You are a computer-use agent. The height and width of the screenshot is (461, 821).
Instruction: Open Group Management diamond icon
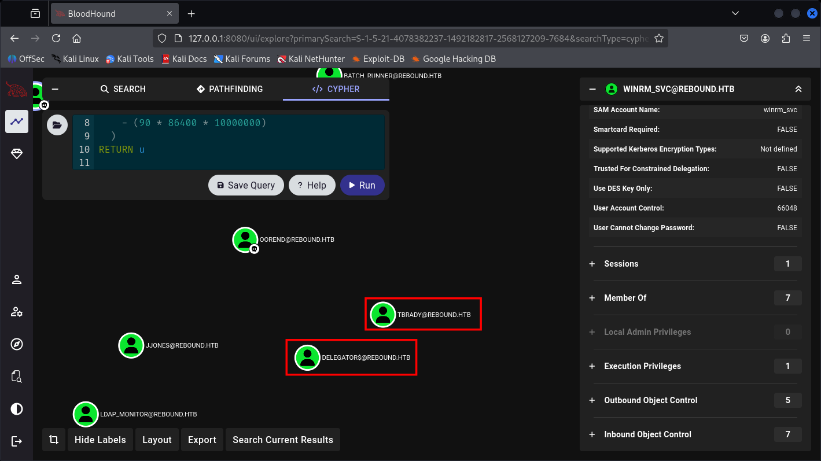point(17,153)
